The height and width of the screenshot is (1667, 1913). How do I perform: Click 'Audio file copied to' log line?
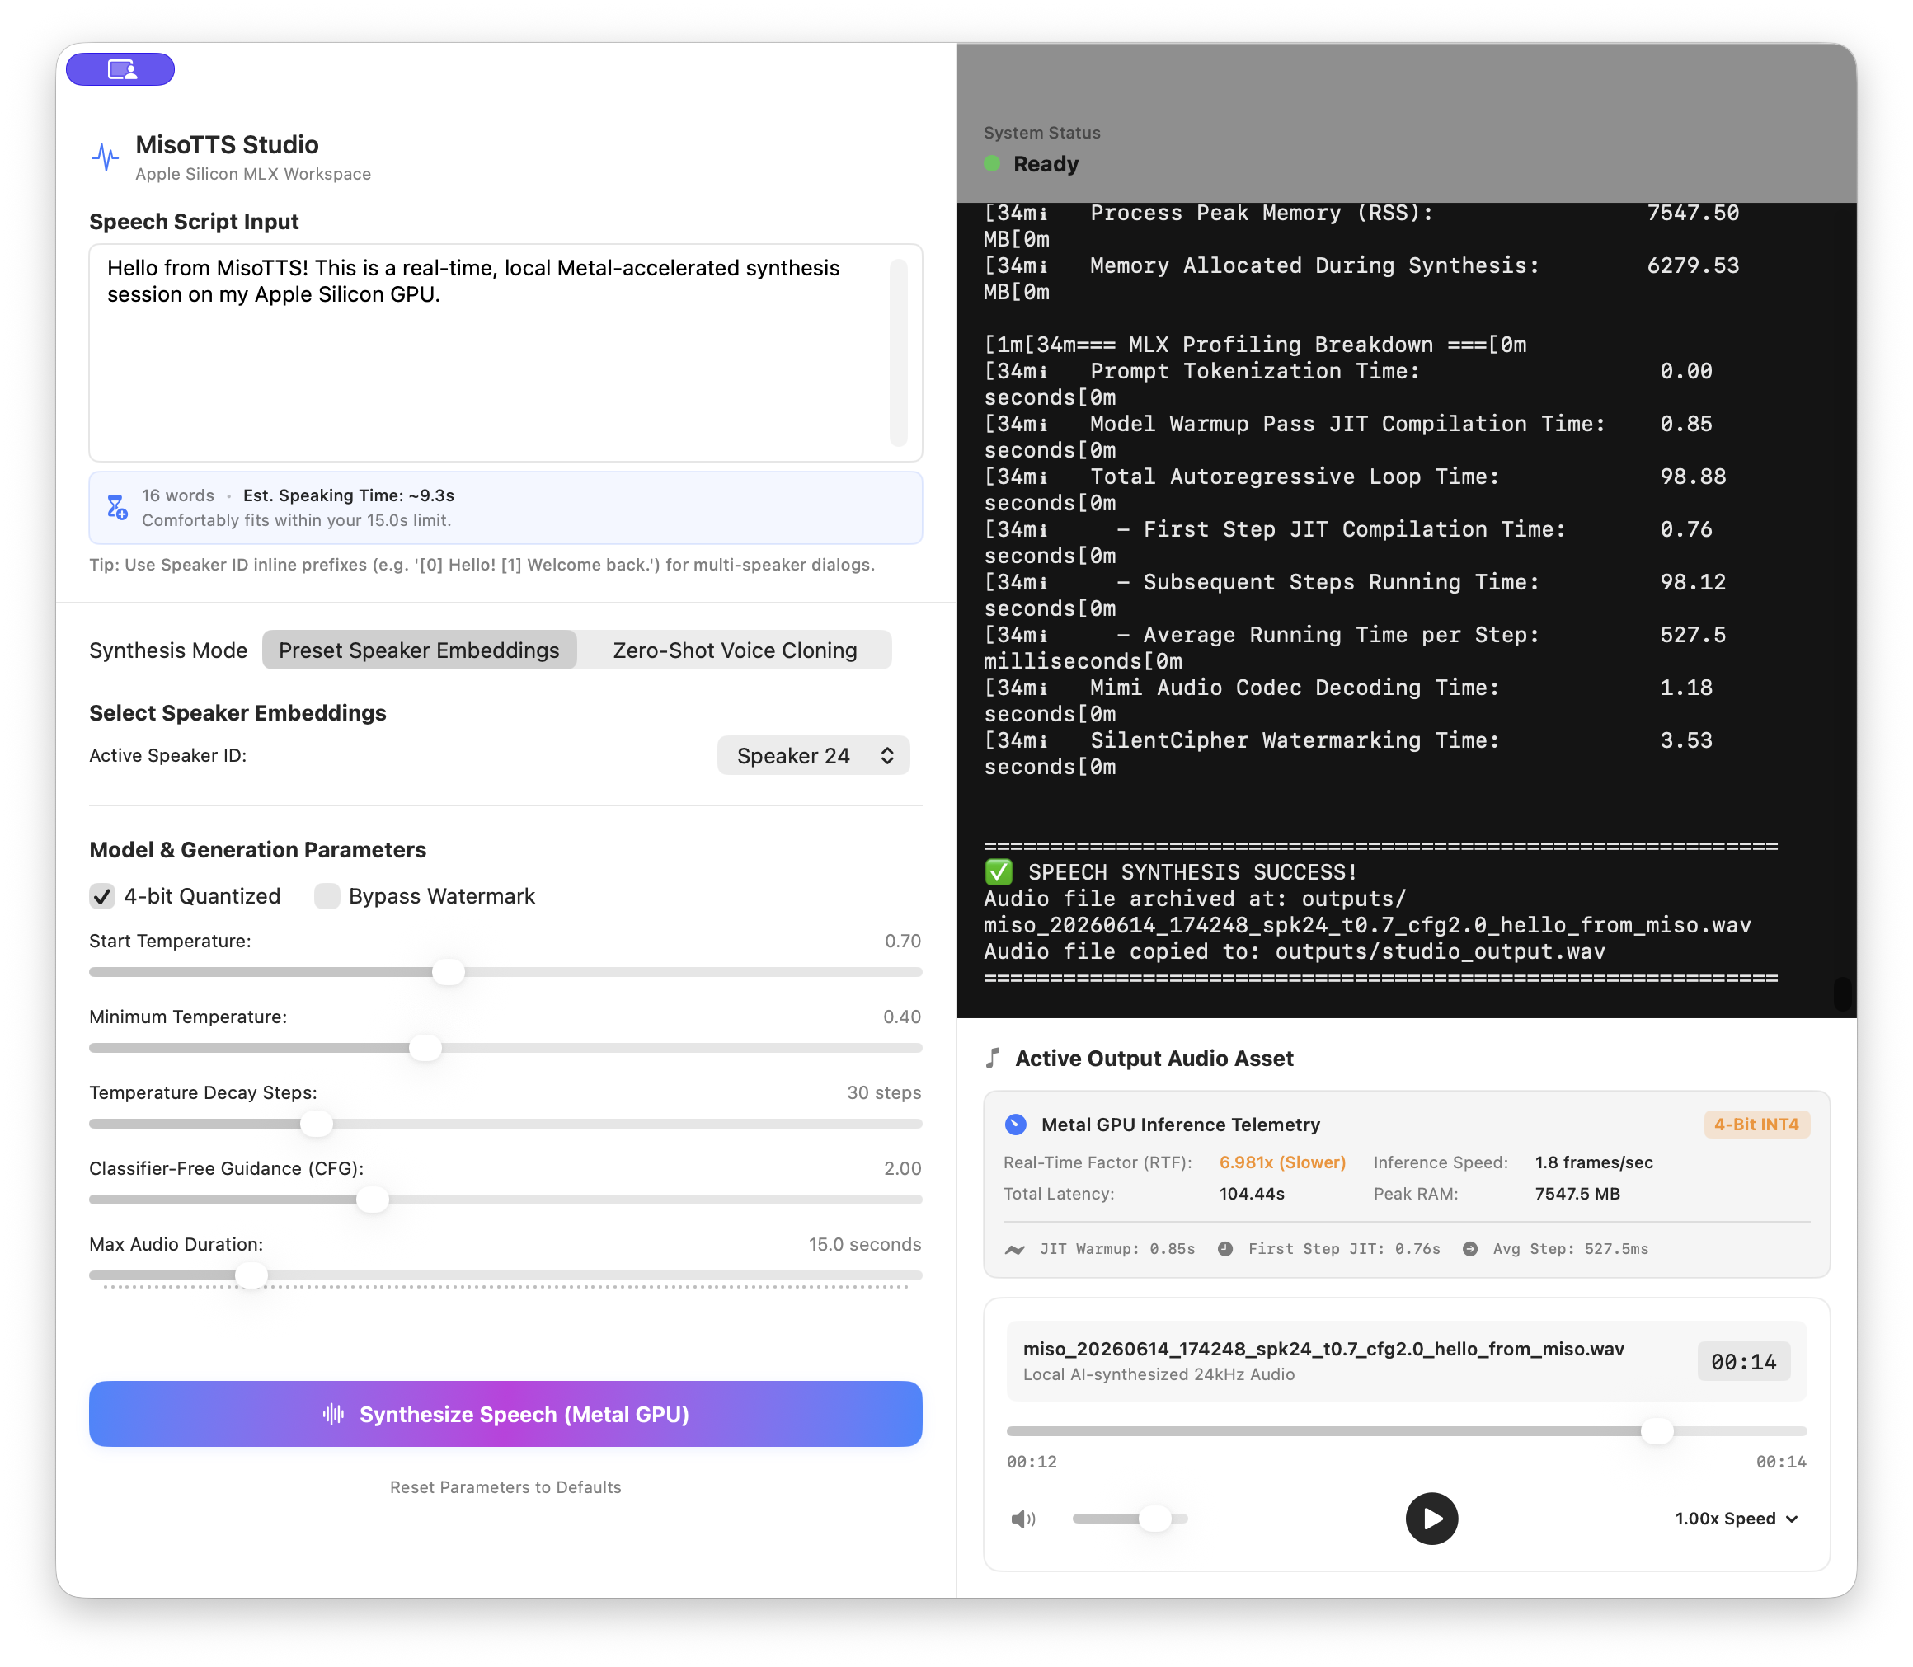(1295, 951)
